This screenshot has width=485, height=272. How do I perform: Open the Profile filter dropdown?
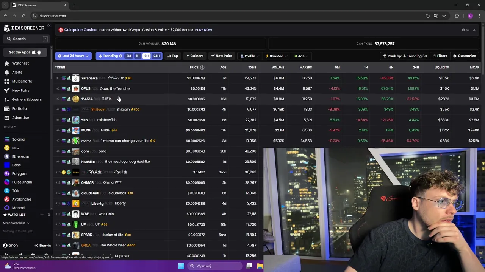pyautogui.click(x=250, y=56)
